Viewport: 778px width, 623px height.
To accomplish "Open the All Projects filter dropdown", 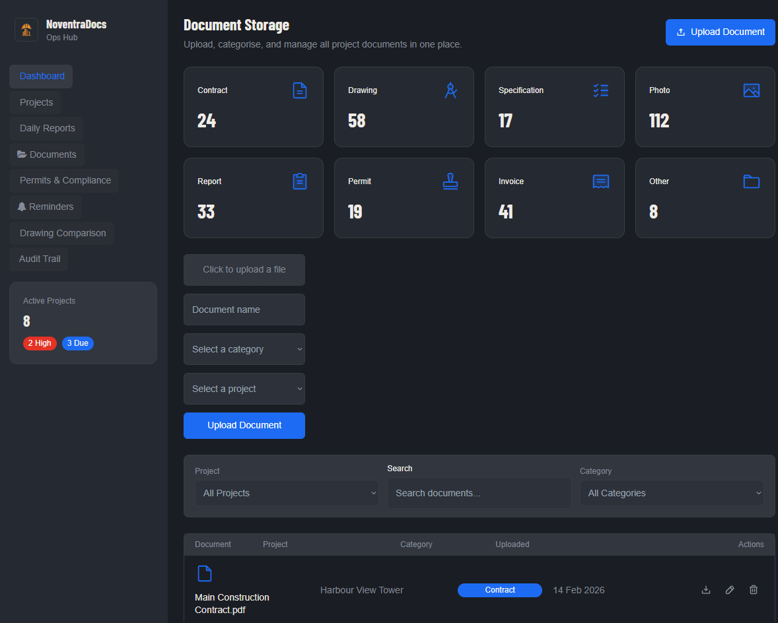I will tap(287, 493).
